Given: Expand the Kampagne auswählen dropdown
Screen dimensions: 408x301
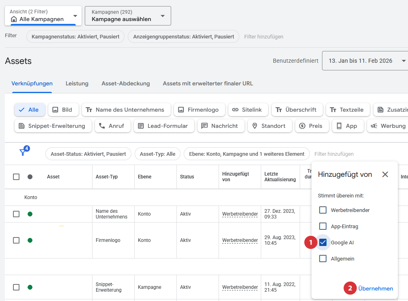Looking at the screenshot, I should click(x=128, y=16).
